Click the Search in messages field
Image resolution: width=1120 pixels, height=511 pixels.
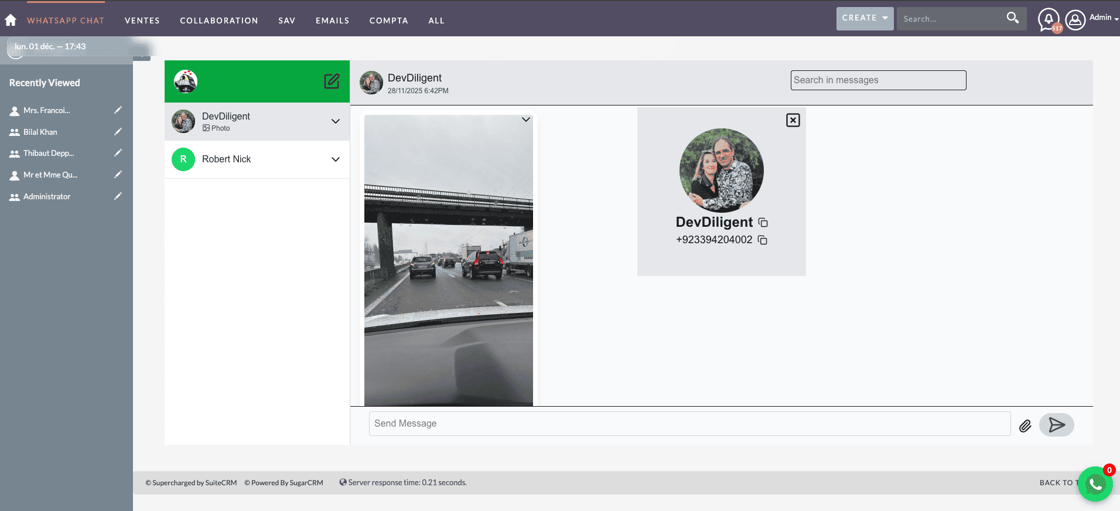click(877, 80)
